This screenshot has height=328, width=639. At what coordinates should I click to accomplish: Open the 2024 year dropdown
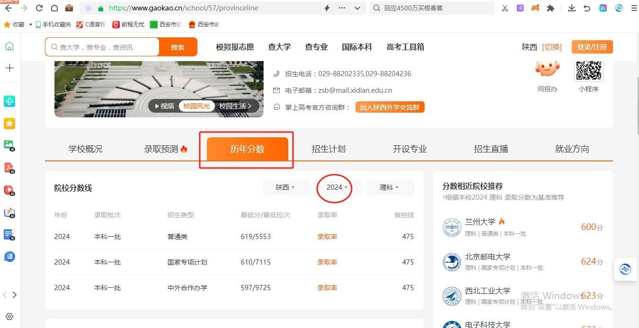point(337,187)
